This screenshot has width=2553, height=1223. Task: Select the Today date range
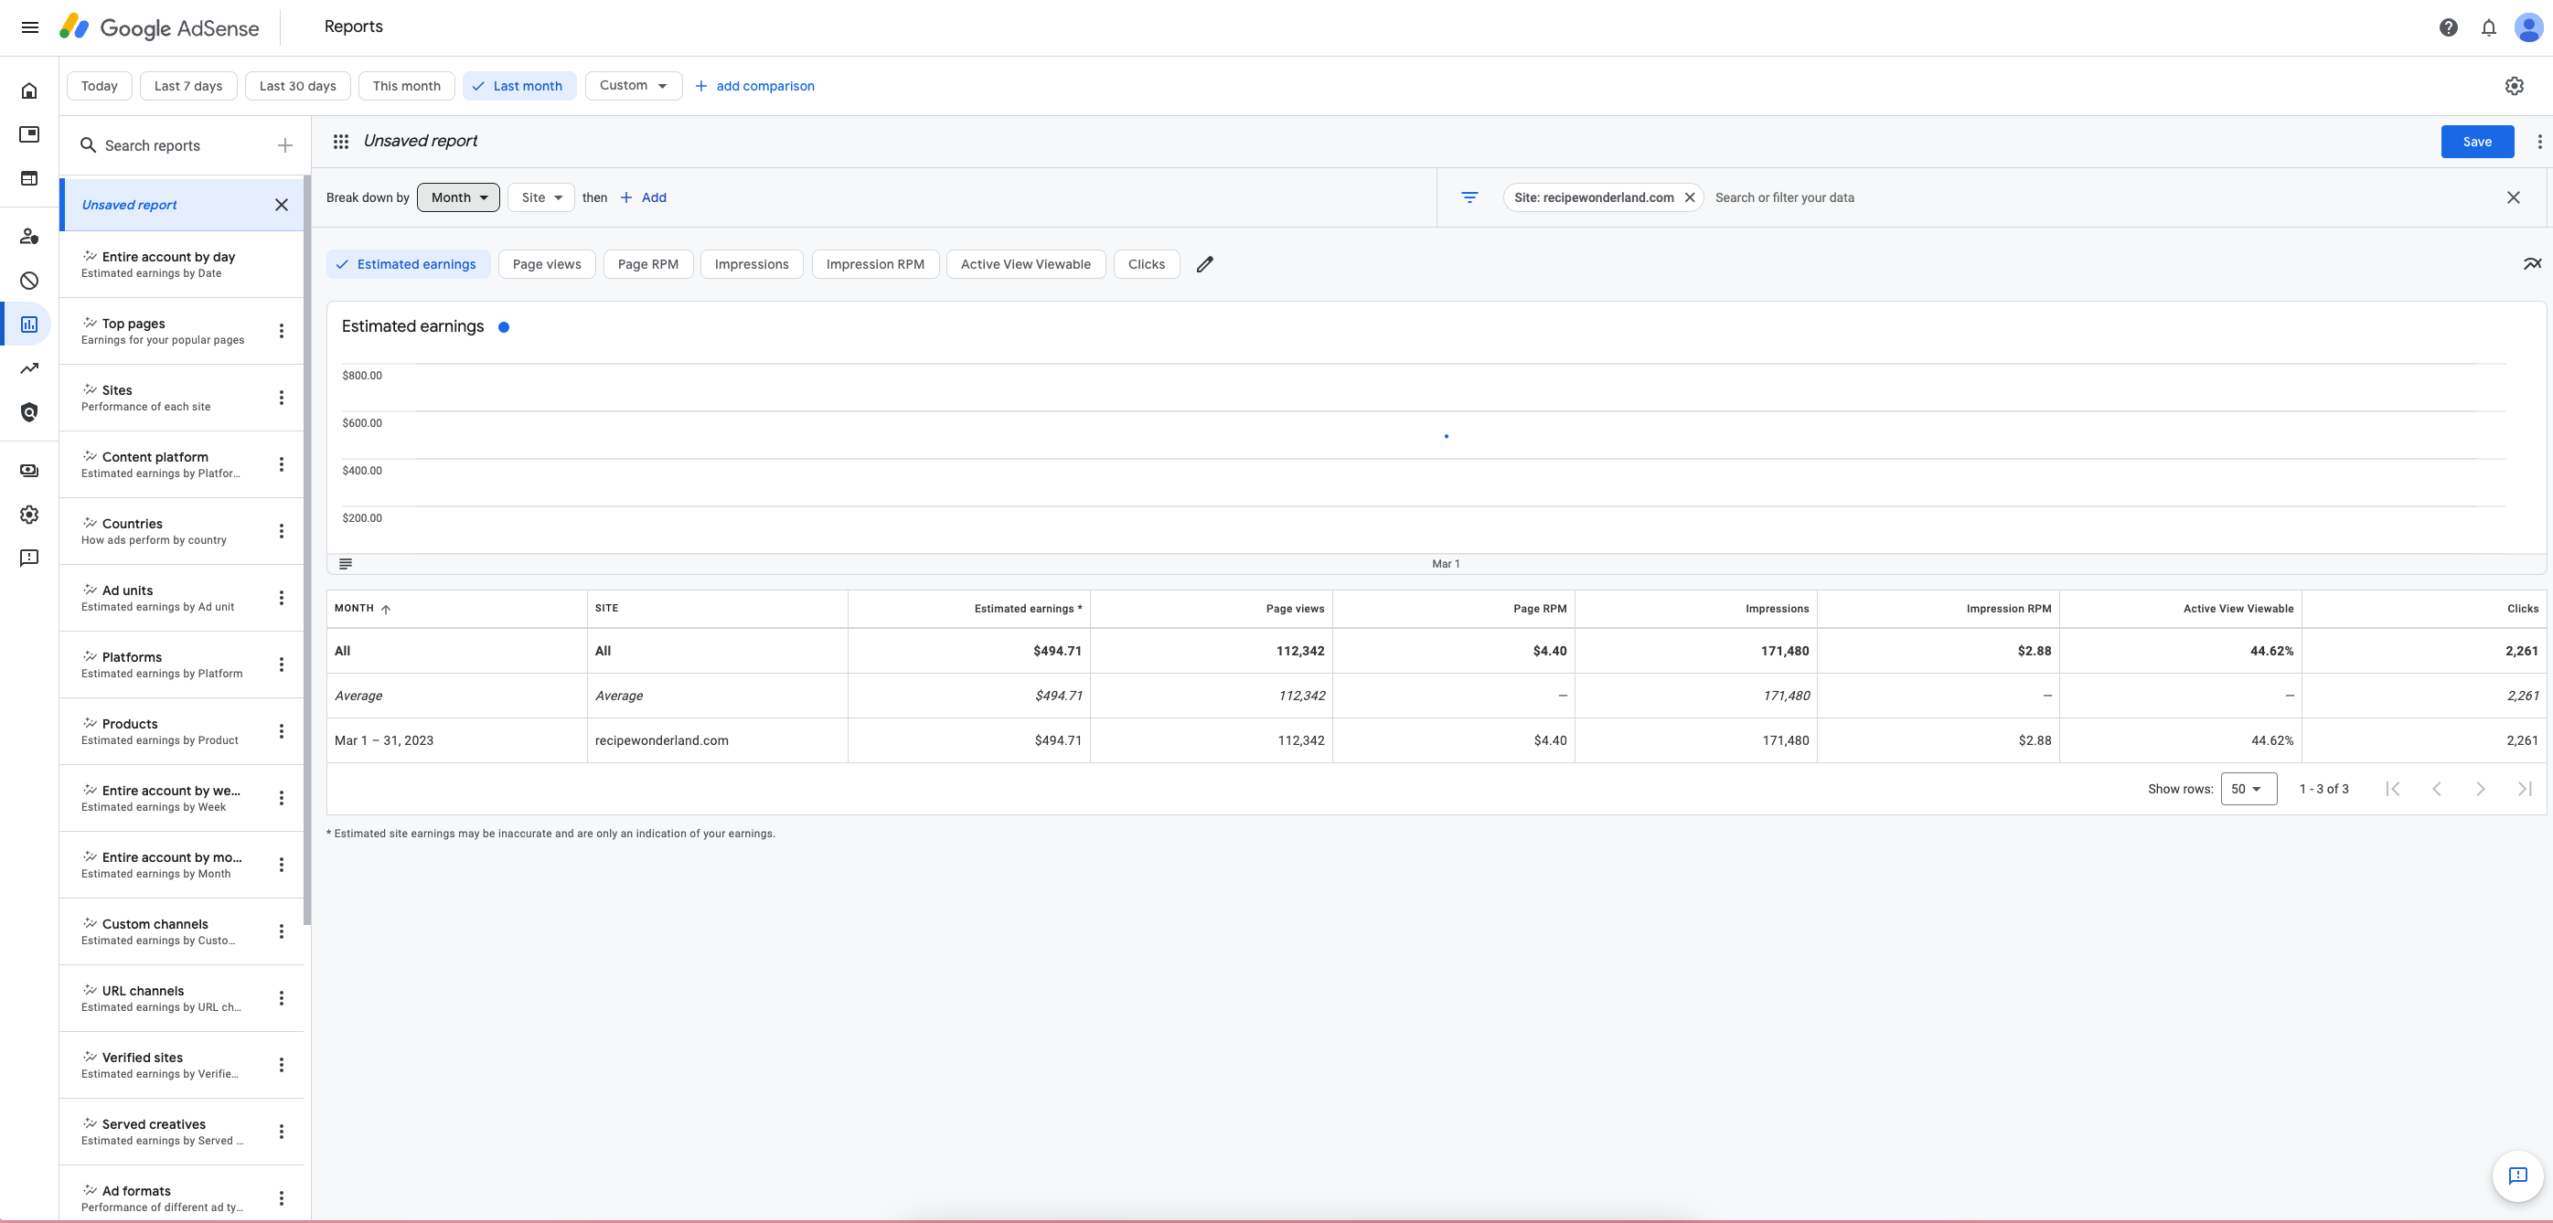pyautogui.click(x=99, y=86)
